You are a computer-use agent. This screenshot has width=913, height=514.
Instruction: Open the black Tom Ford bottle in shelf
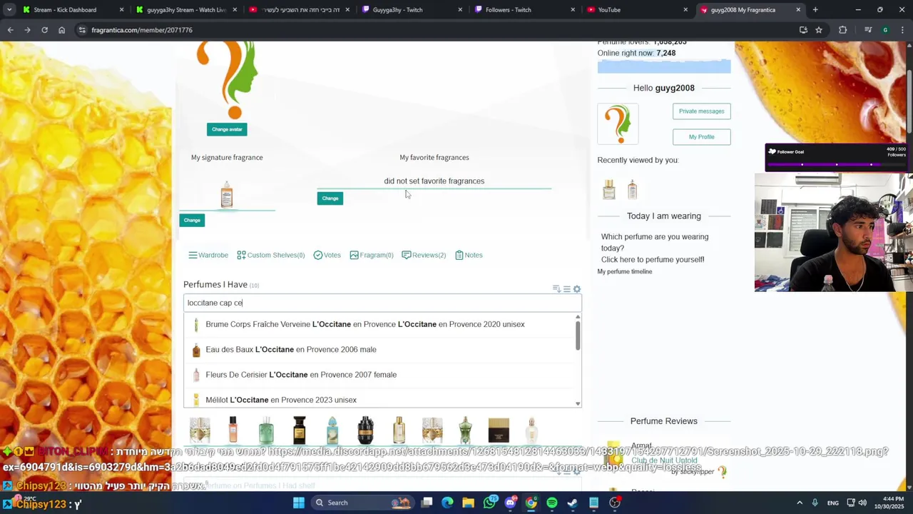299,430
